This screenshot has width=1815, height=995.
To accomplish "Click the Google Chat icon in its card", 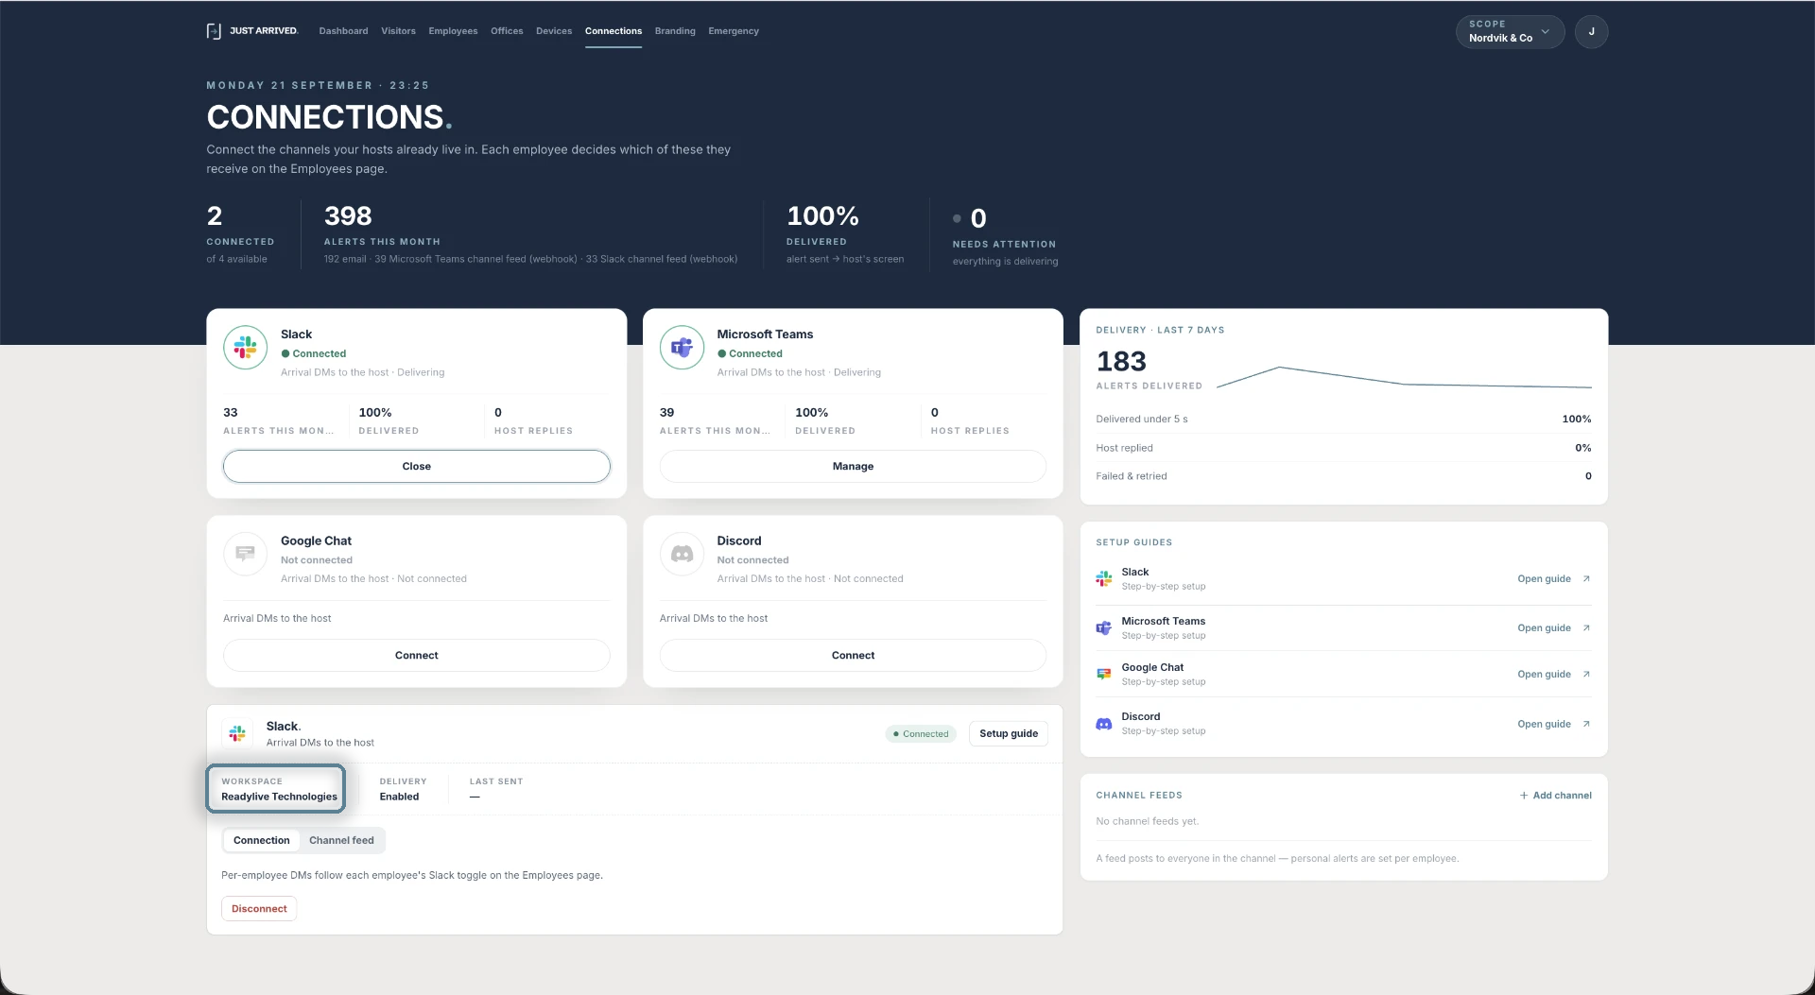I will (246, 554).
